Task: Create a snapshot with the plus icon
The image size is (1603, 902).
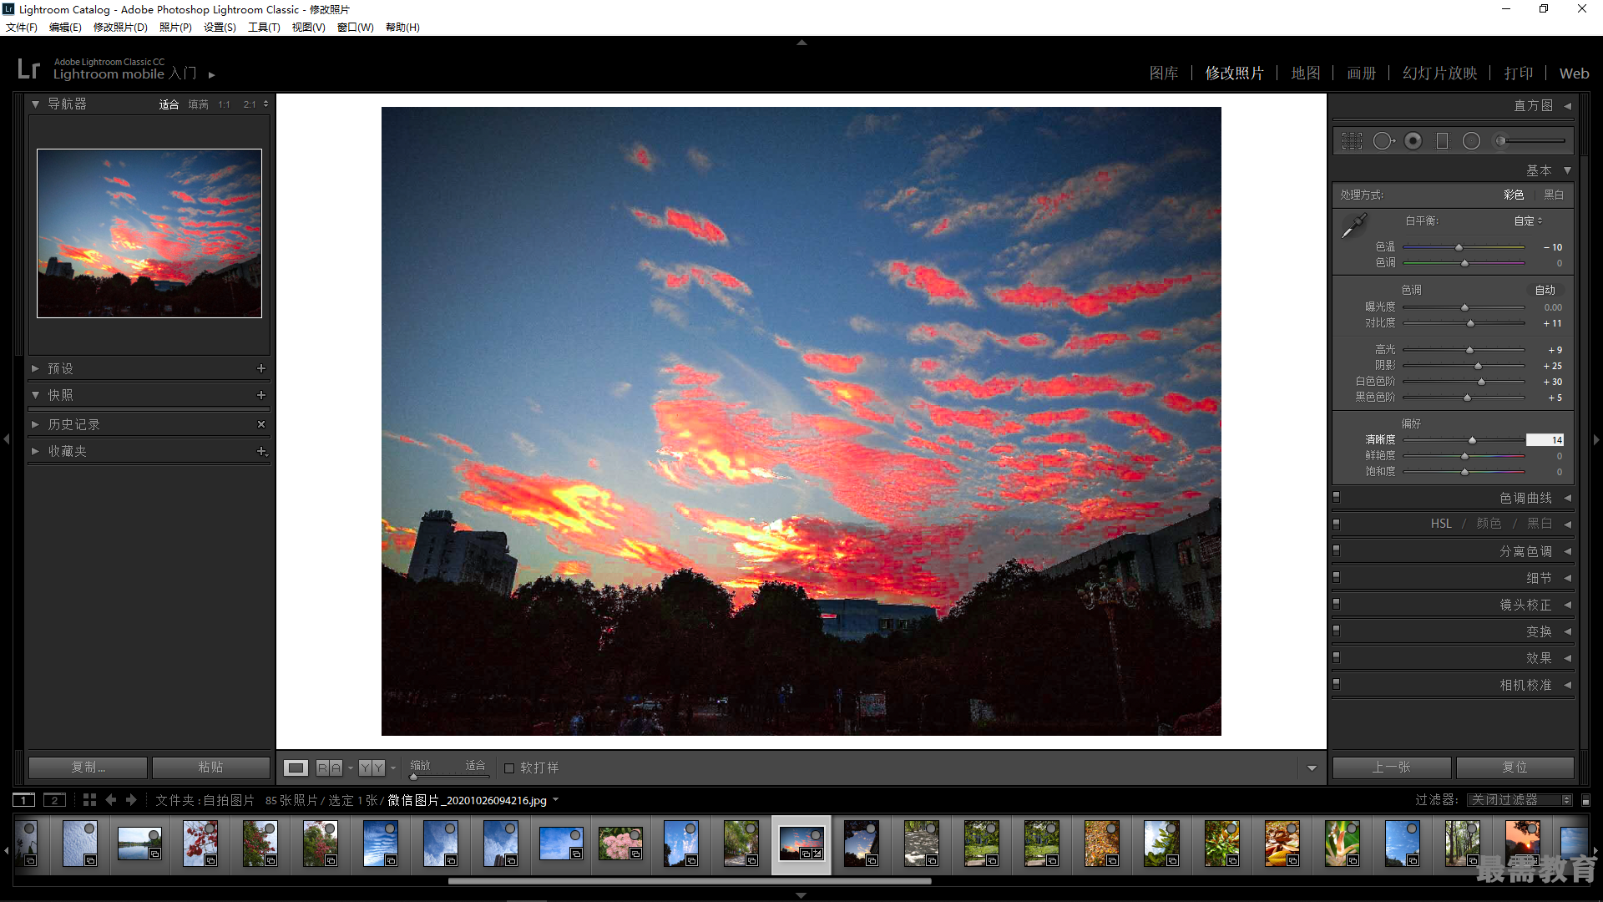Action: (x=261, y=395)
